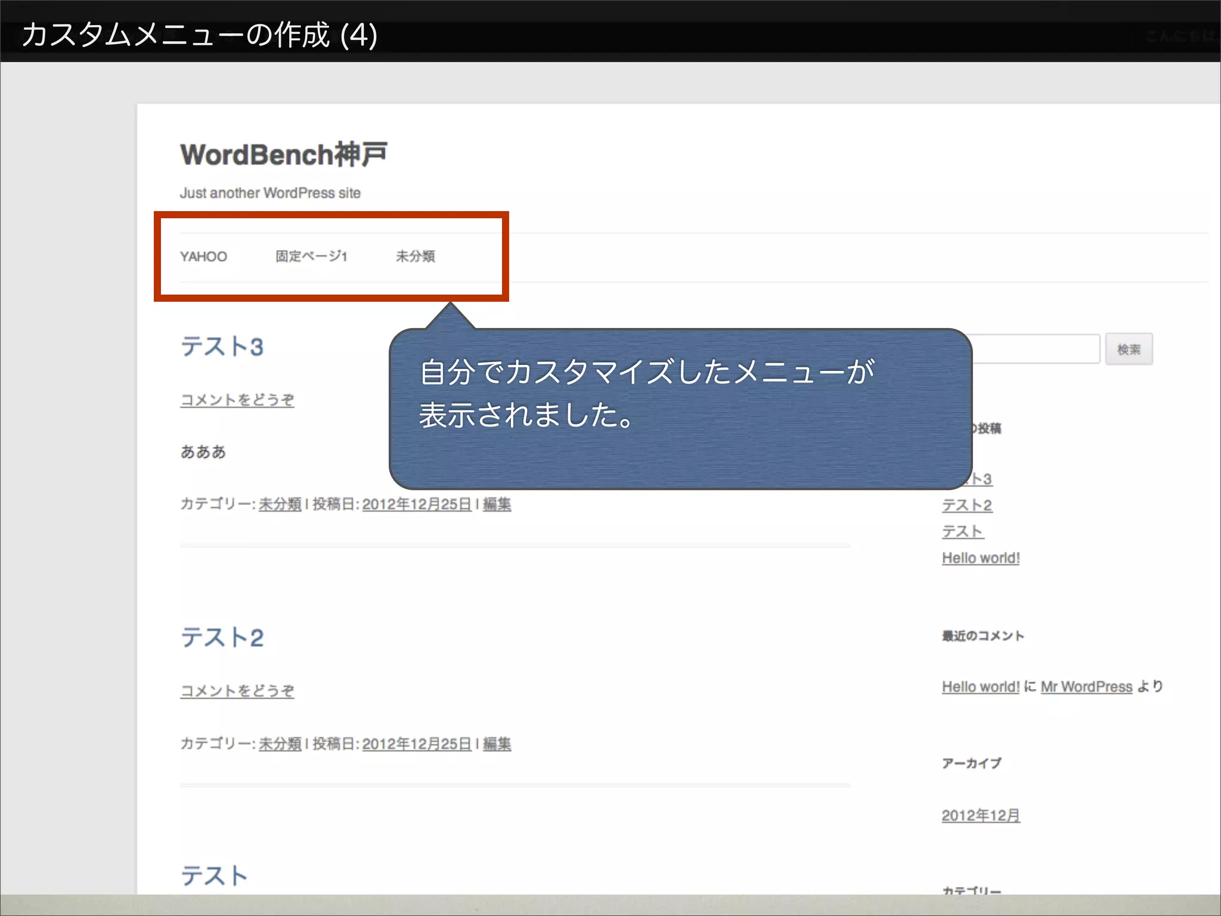Open the 2012年12月25日 date of テスト3

[417, 504]
